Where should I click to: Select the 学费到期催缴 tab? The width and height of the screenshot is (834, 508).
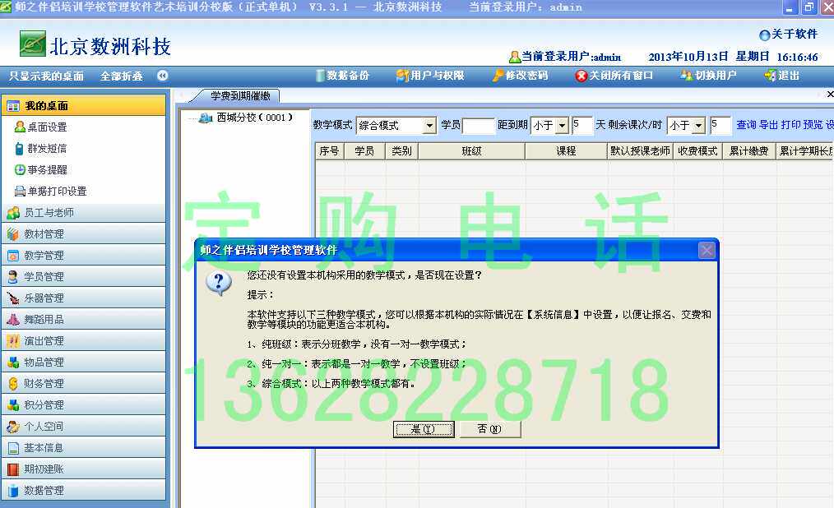239,95
